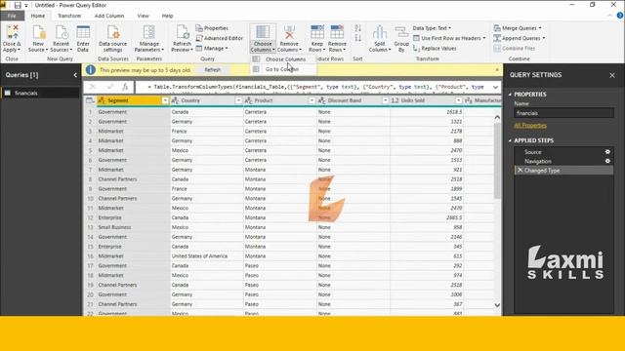Screen dimensions: 625x351
Task: Select the financials query in Queries pane
Action: click(x=40, y=94)
